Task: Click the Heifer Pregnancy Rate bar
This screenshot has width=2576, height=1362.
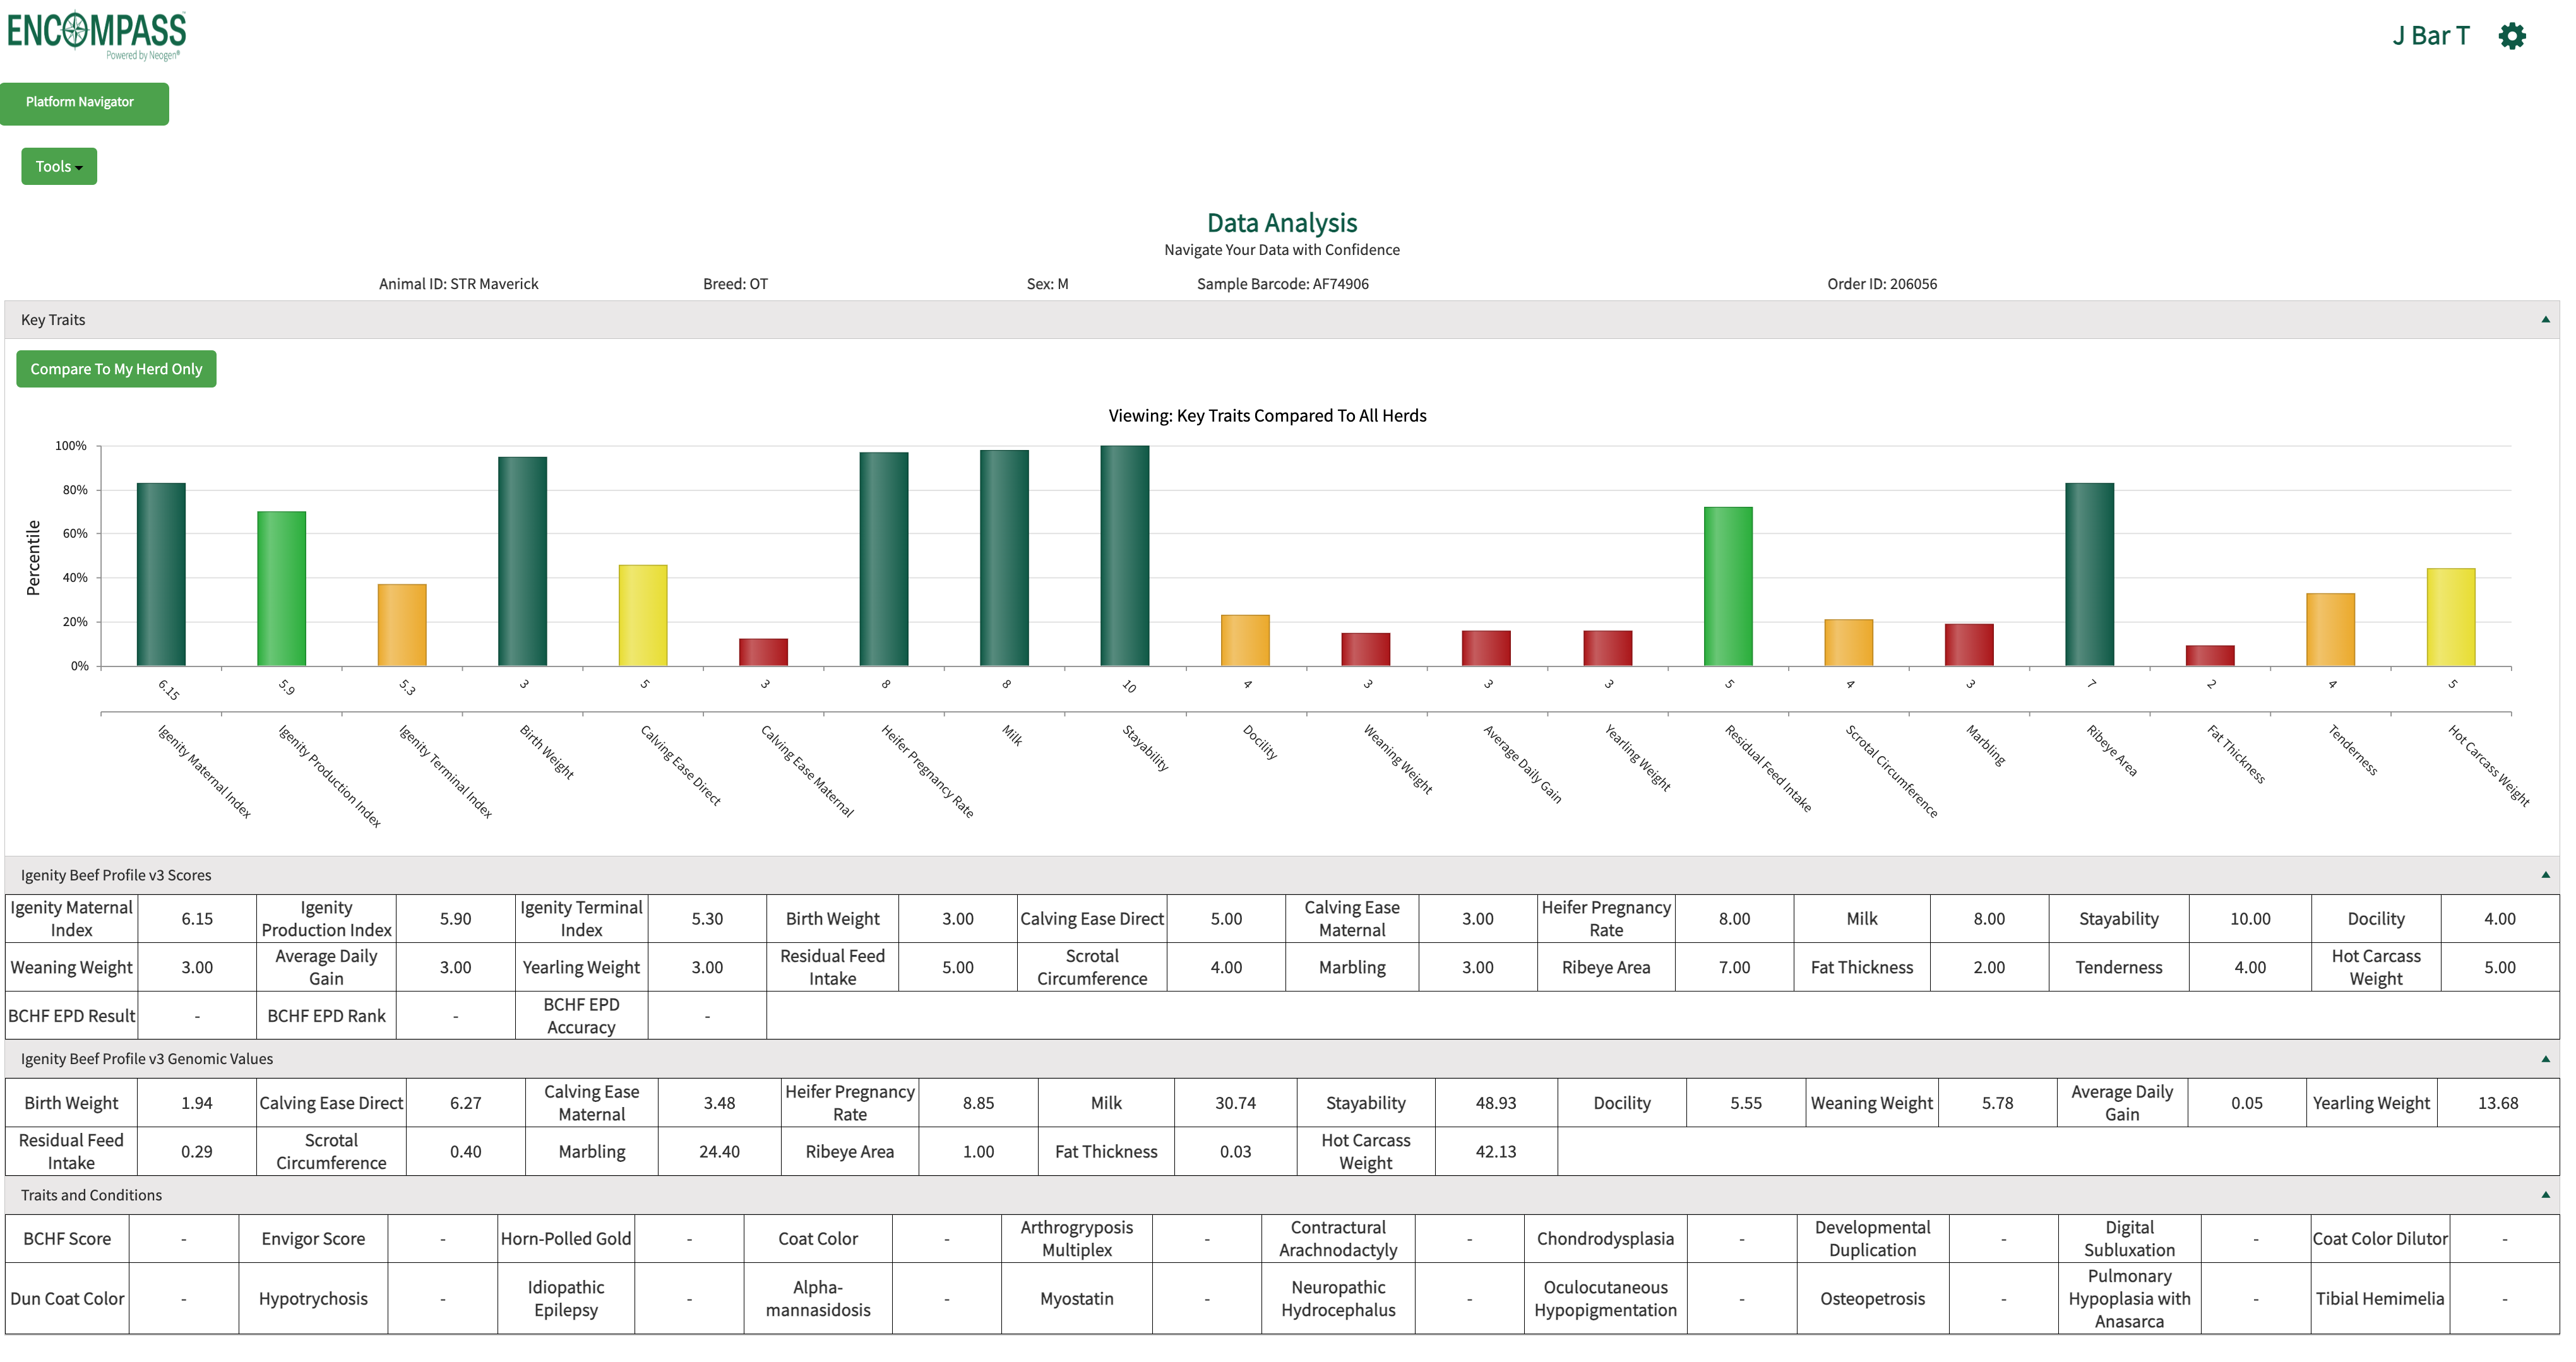Action: (884, 559)
